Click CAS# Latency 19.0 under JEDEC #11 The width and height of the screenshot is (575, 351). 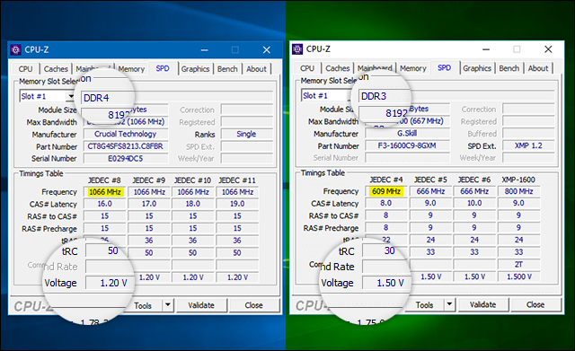(x=237, y=204)
